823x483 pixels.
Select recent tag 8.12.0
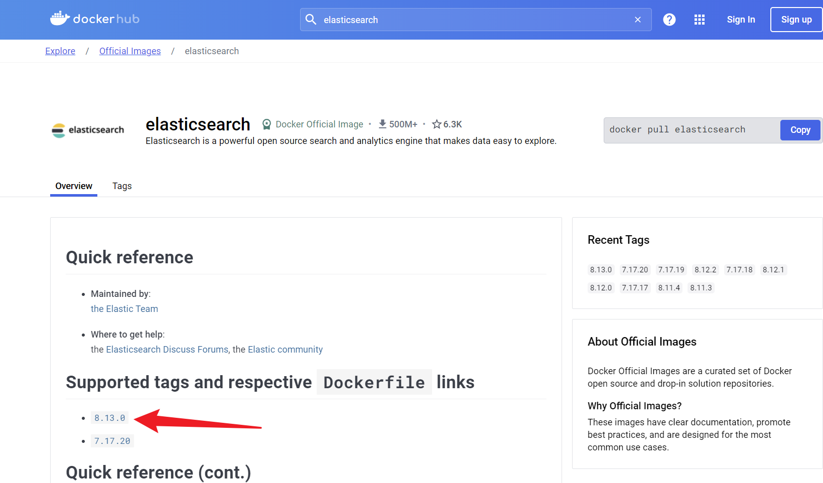pos(601,288)
